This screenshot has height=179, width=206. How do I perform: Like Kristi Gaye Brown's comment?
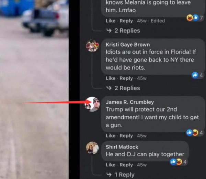click(x=111, y=78)
